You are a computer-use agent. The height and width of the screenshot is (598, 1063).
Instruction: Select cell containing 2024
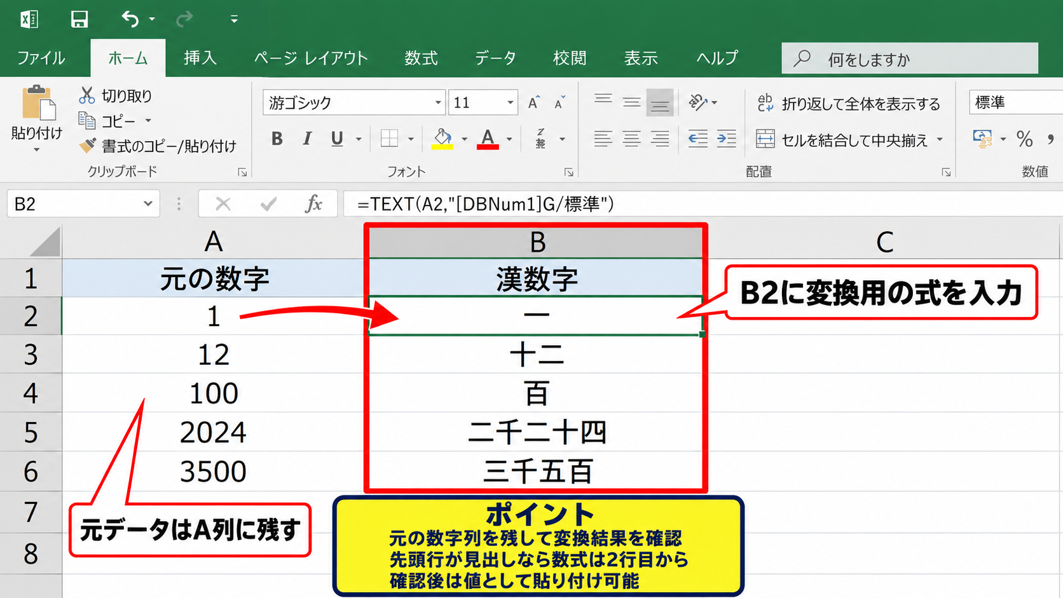pyautogui.click(x=214, y=432)
